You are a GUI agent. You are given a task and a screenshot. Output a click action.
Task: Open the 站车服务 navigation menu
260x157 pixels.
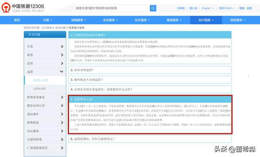(142, 20)
